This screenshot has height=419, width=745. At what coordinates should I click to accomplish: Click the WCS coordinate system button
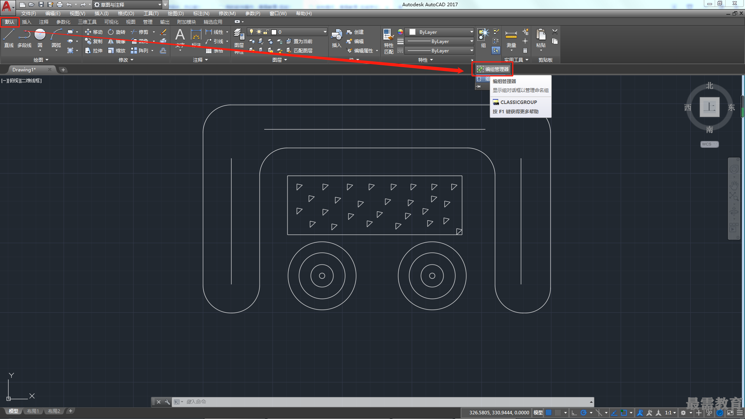pos(709,144)
